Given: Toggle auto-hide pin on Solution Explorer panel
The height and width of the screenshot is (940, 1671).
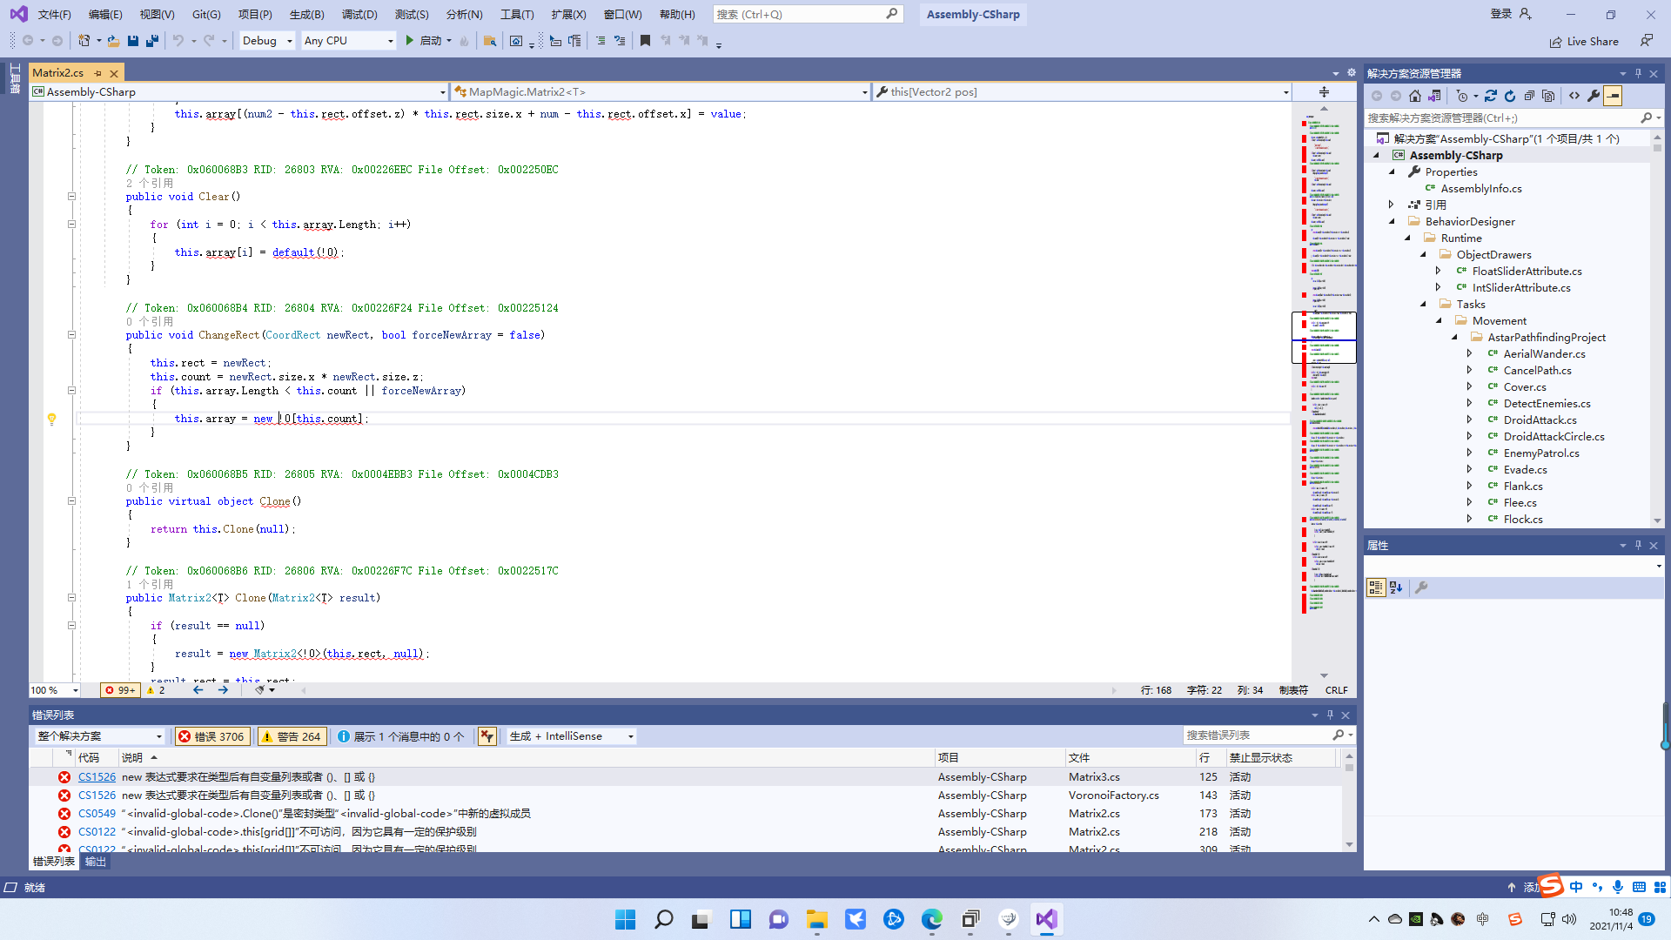Looking at the screenshot, I should 1638,73.
